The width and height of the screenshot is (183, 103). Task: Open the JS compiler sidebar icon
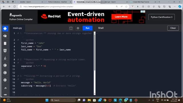(x=5, y=88)
